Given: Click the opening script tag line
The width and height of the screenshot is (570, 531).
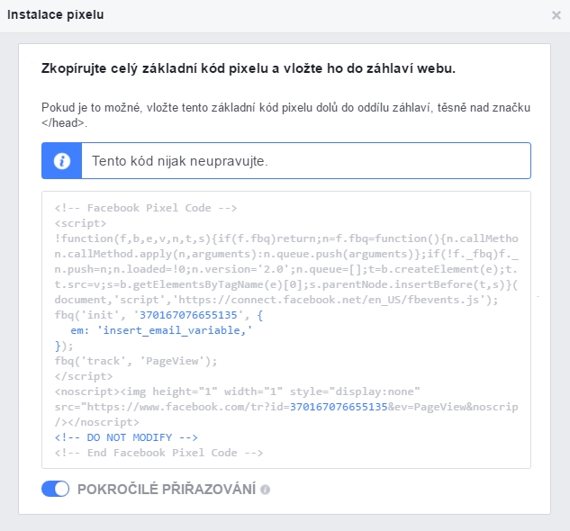Looking at the screenshot, I should click(80, 223).
